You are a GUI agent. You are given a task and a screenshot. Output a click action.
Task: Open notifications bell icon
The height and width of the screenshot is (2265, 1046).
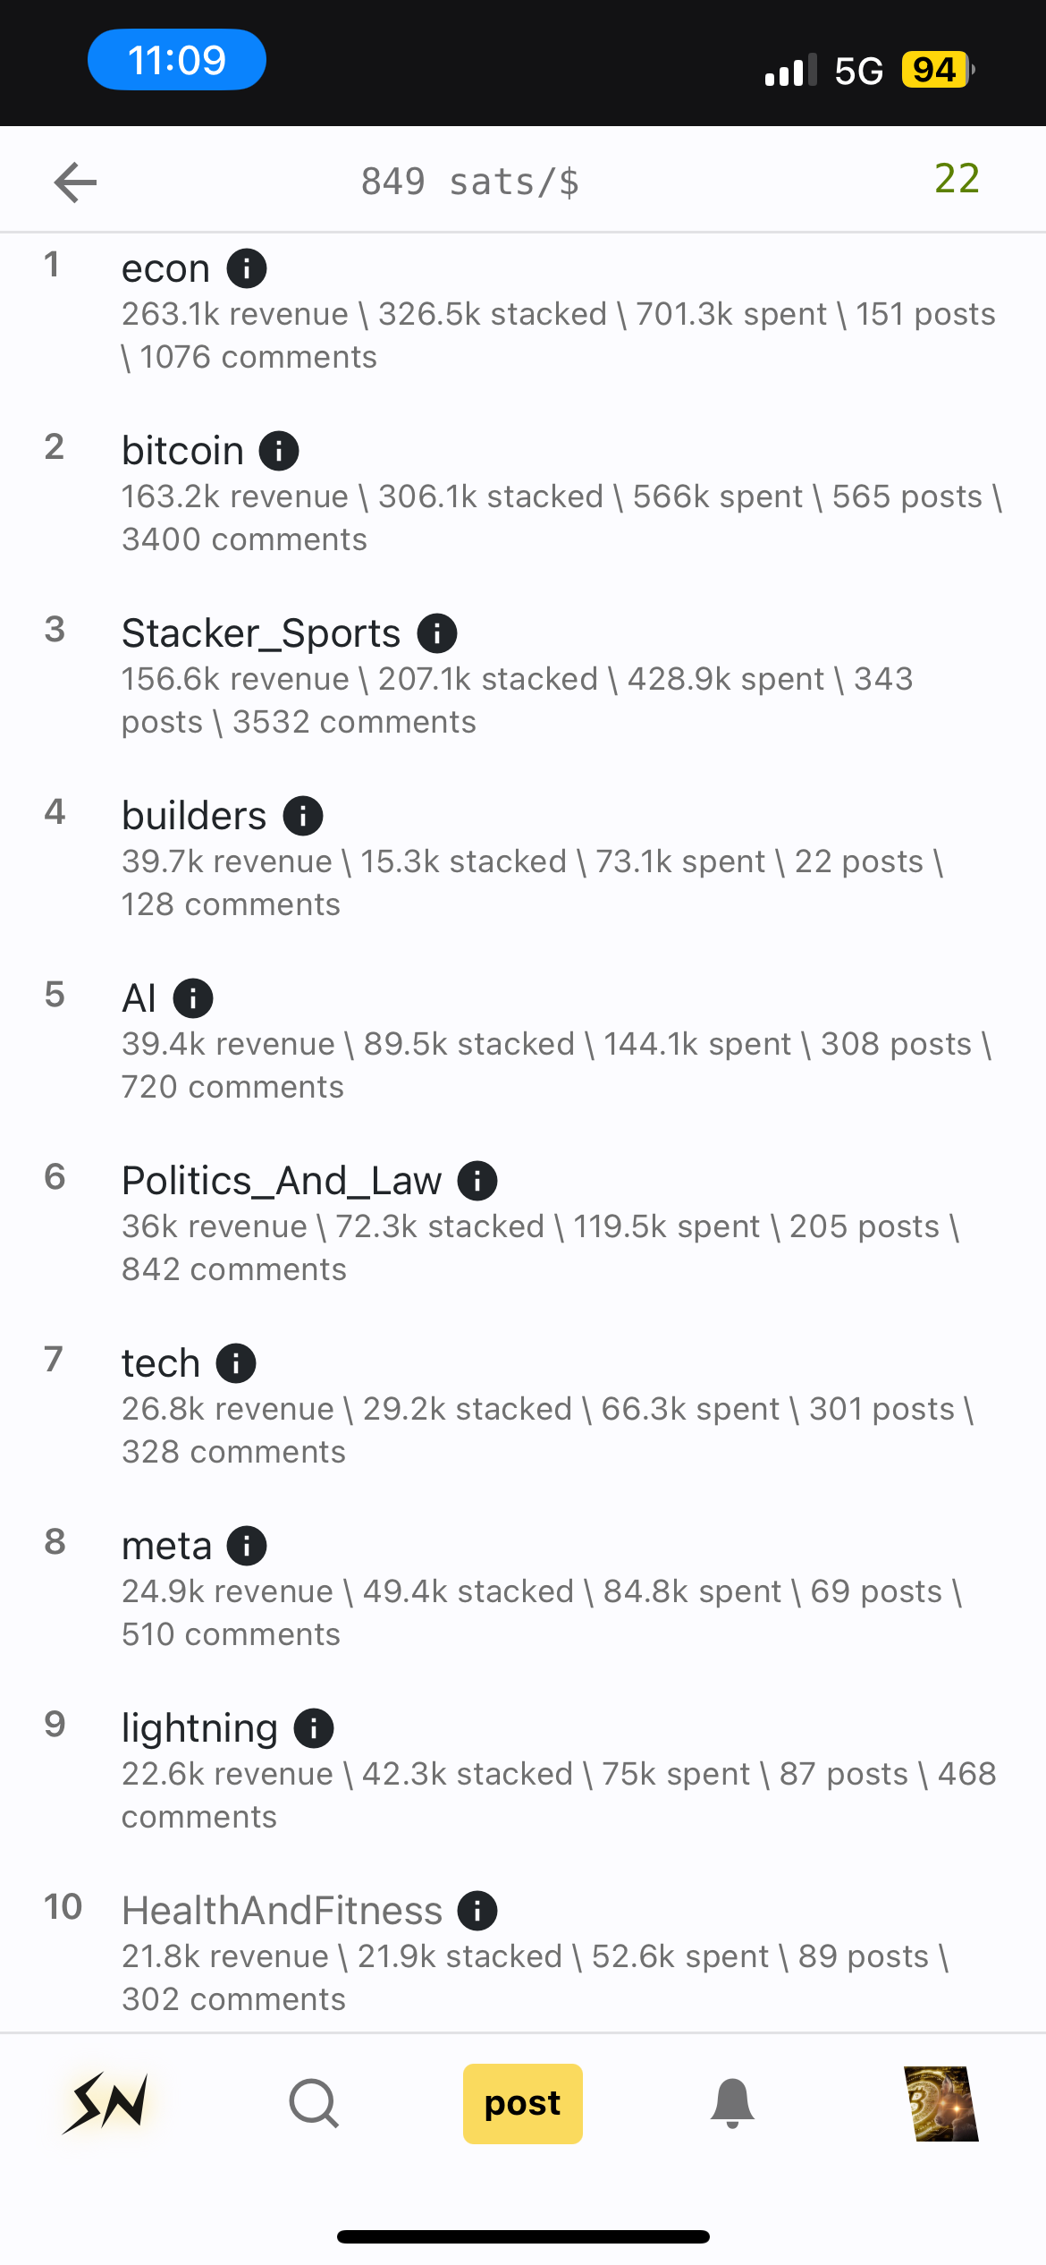tap(732, 2102)
